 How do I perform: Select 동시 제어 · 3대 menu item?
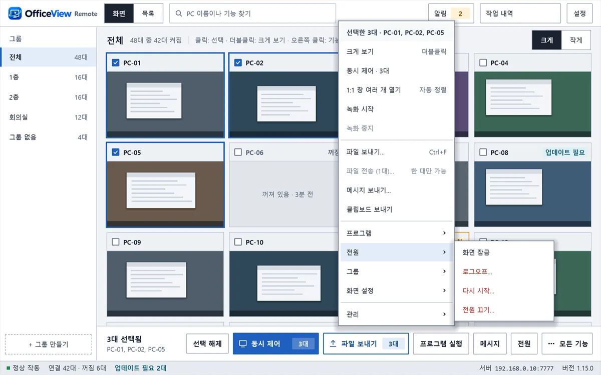[396, 71]
